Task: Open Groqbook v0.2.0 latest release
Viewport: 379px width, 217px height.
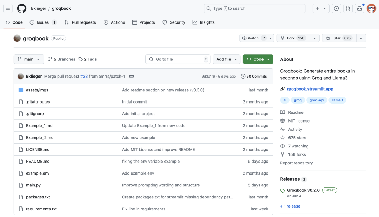Action: point(303,190)
